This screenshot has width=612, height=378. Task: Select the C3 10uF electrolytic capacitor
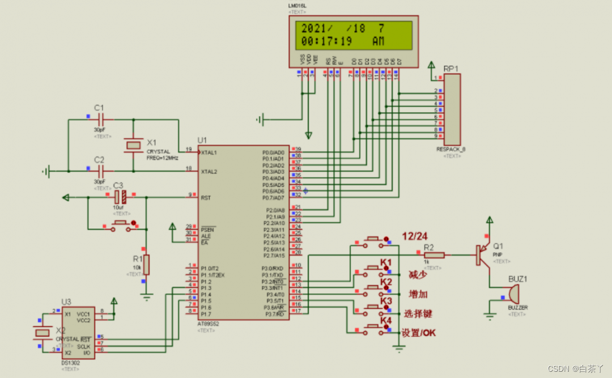120,197
